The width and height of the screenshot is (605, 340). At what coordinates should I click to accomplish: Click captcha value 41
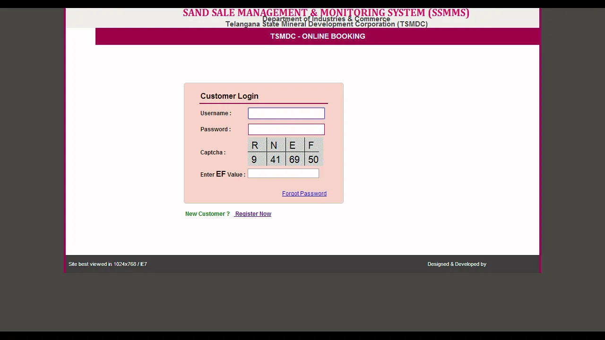click(x=275, y=160)
